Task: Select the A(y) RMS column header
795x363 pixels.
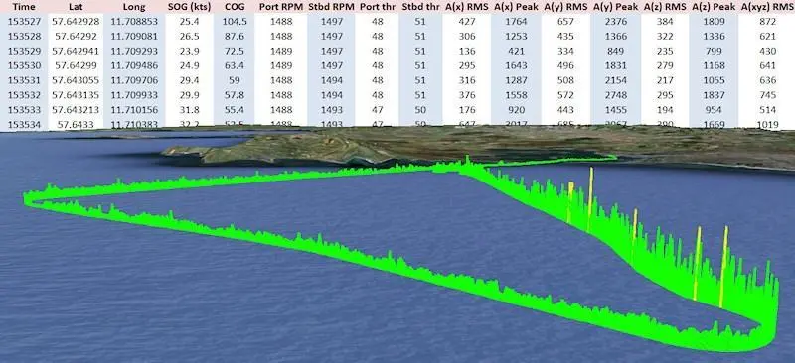Action: pyautogui.click(x=565, y=7)
